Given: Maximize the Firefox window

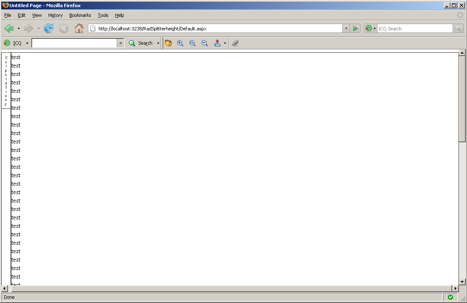Looking at the screenshot, I should [x=453, y=5].
